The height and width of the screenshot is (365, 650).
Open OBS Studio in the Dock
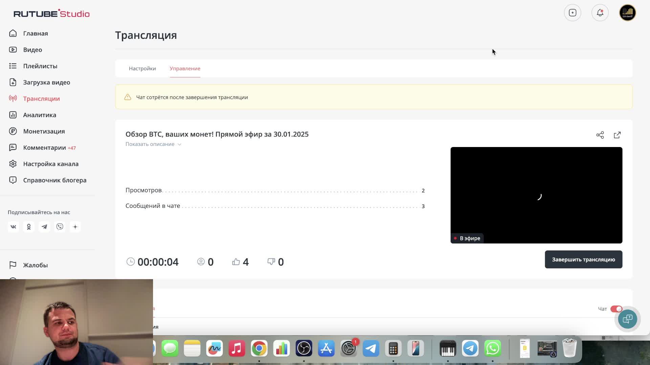(x=304, y=348)
